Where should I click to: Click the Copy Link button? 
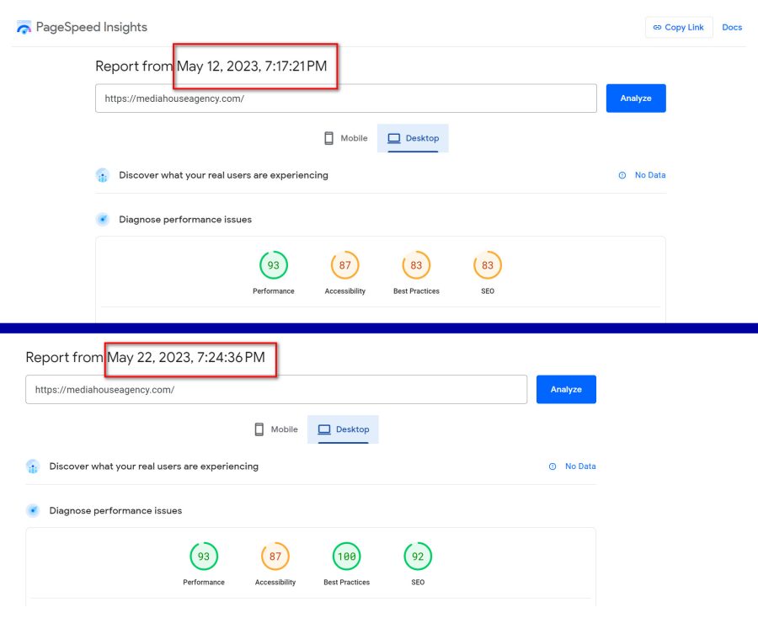coord(679,28)
